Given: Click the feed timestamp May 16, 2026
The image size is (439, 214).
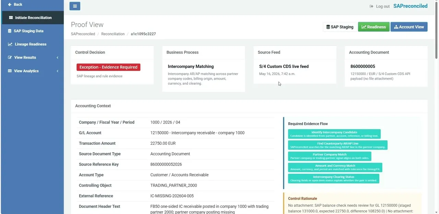Looking at the screenshot, I should [277, 74].
